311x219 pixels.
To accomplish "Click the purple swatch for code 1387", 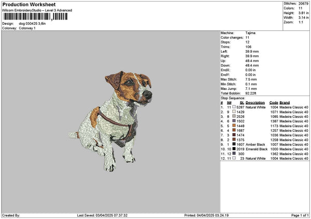I will pos(234,121).
